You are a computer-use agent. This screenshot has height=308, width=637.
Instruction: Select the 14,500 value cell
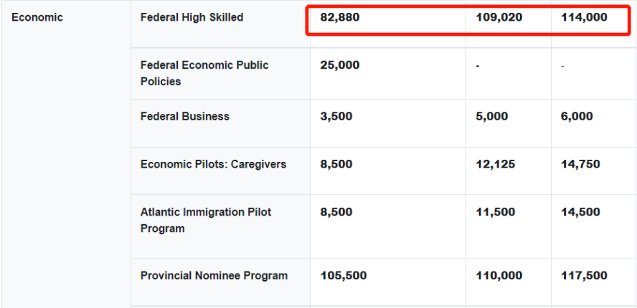point(580,212)
